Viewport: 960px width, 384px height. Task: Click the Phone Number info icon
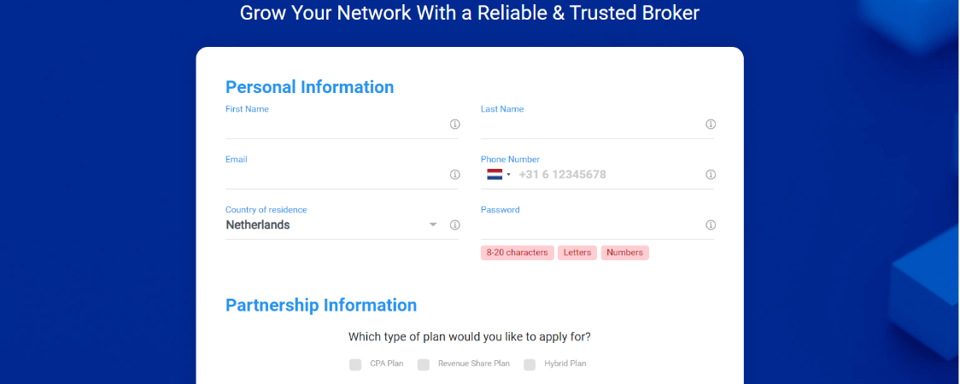[711, 174]
